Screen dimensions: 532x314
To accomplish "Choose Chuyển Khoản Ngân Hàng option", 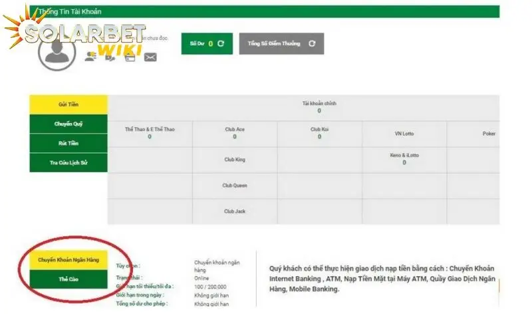I will point(68,260).
